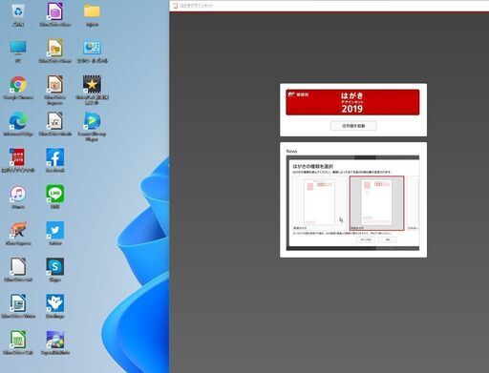Image resolution: width=489 pixels, height=373 pixels.
Task: Launch Skype from the desktop
Action: click(54, 267)
